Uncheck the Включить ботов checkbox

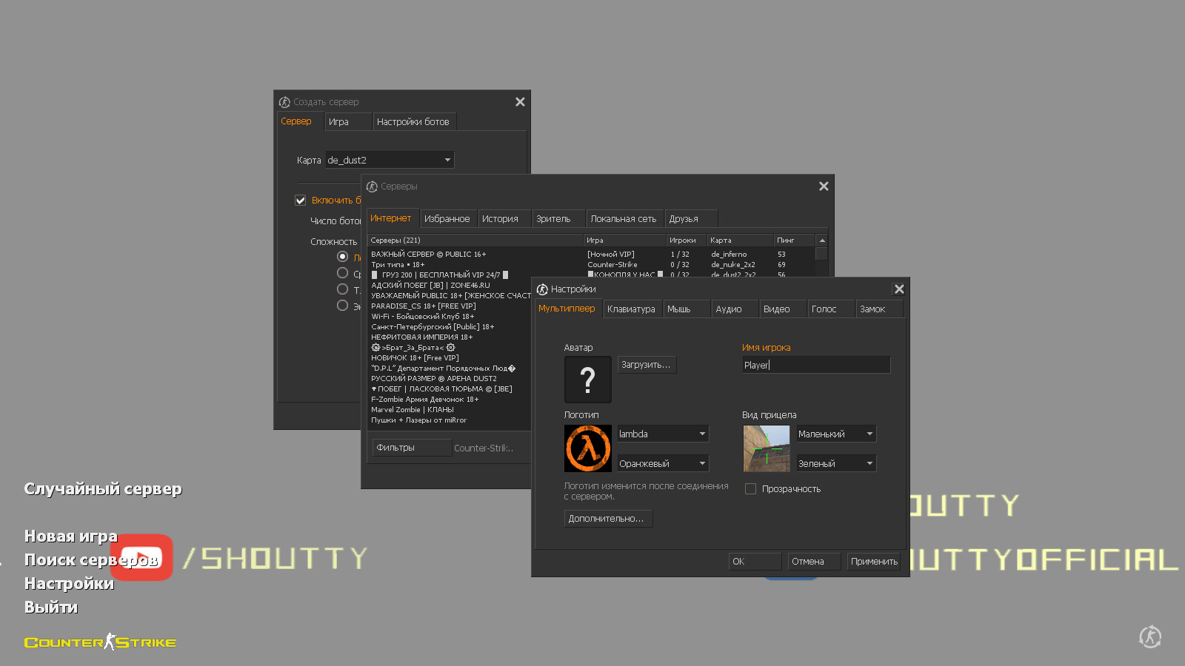[301, 201]
